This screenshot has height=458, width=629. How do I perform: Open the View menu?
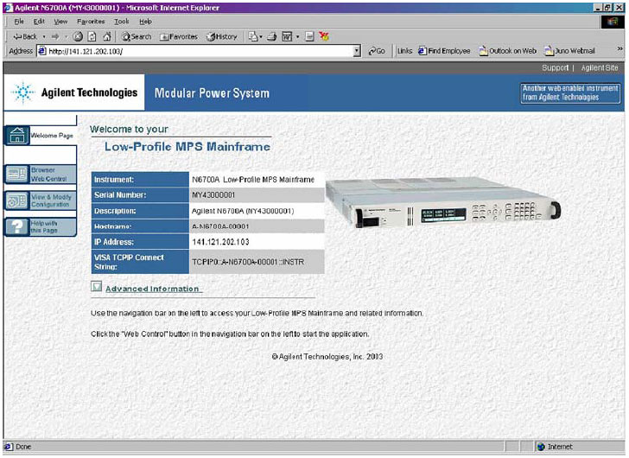60,22
